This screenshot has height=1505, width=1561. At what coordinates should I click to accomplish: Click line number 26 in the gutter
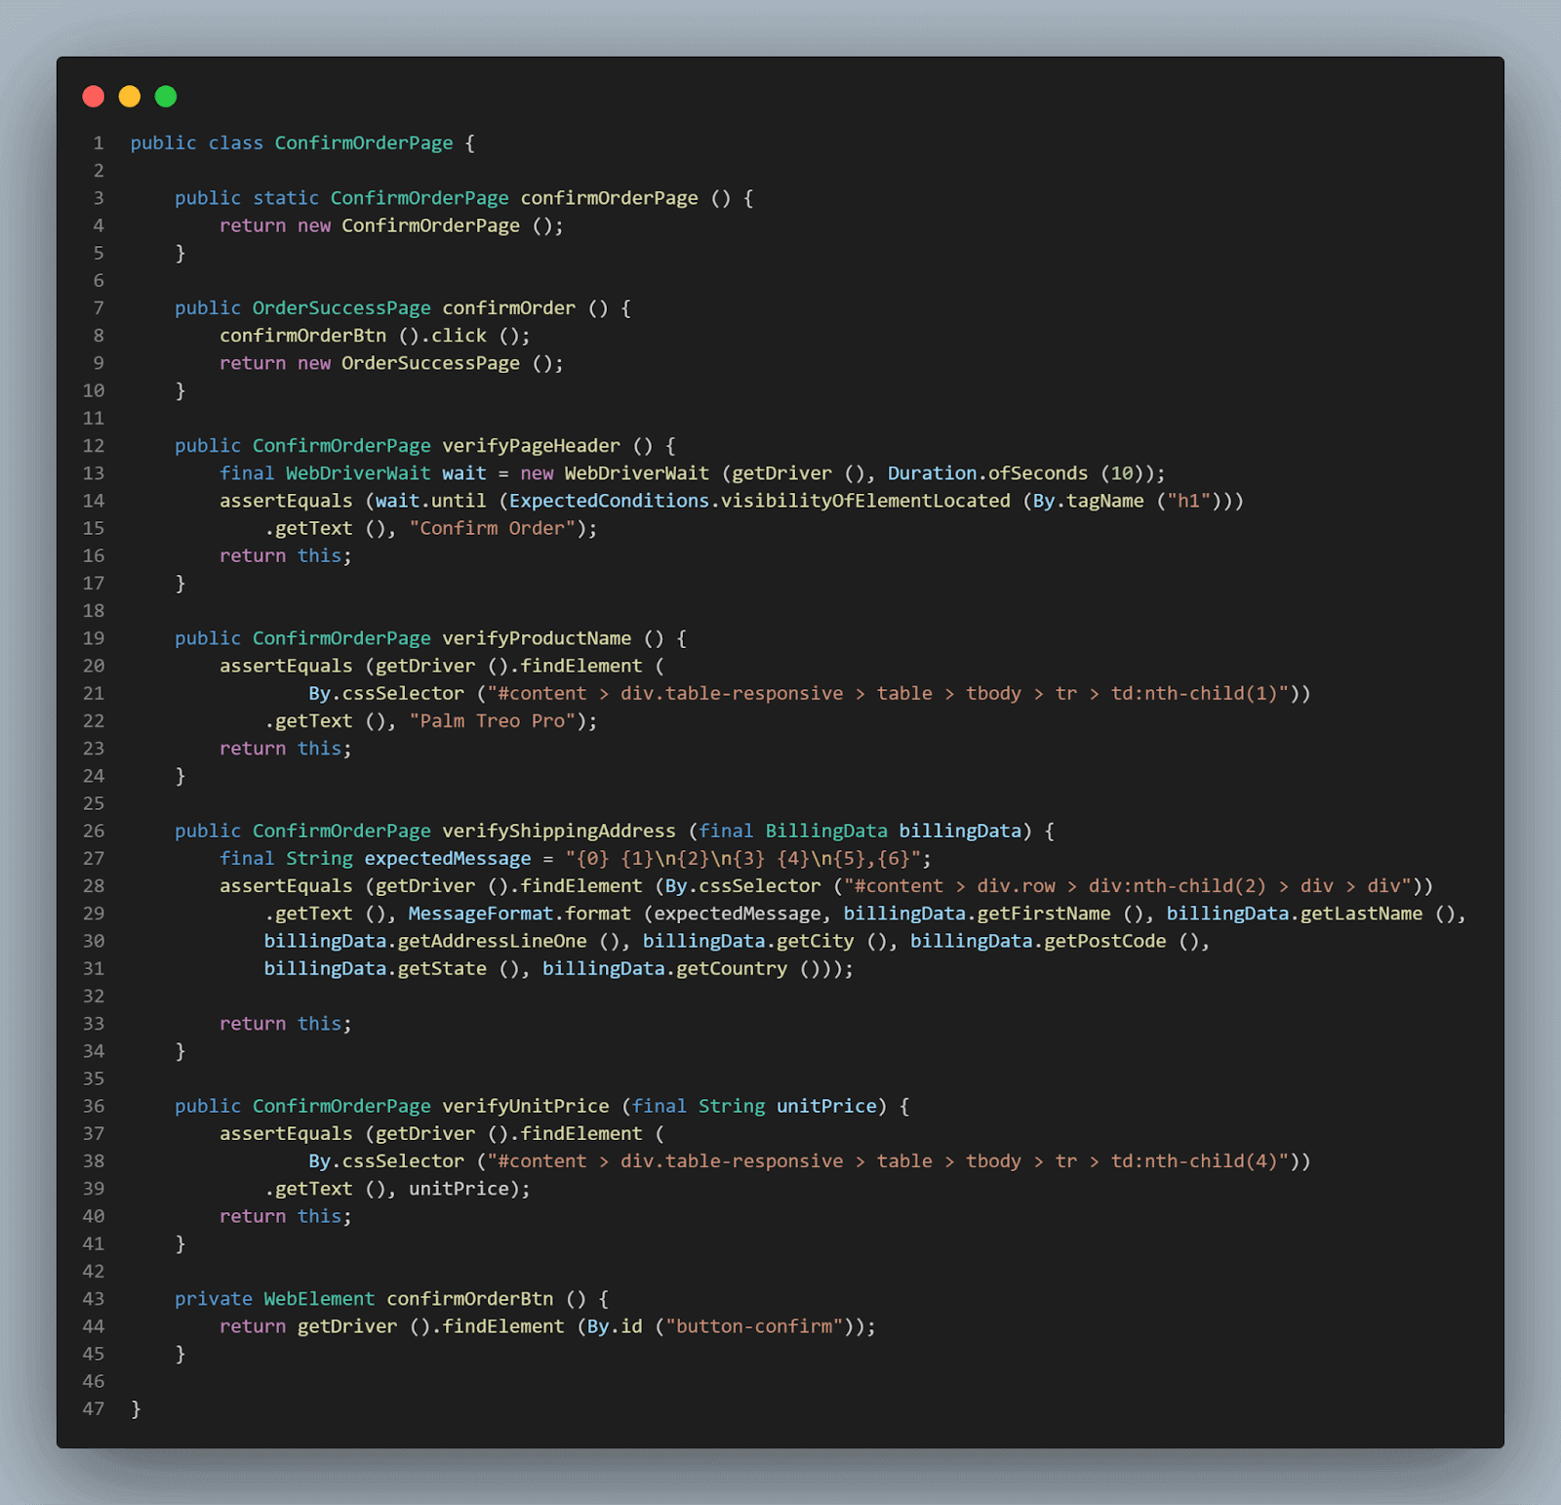[93, 831]
